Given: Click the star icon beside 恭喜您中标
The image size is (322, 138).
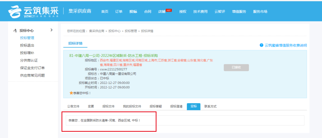Looking at the screenshot, I should click(x=71, y=93).
